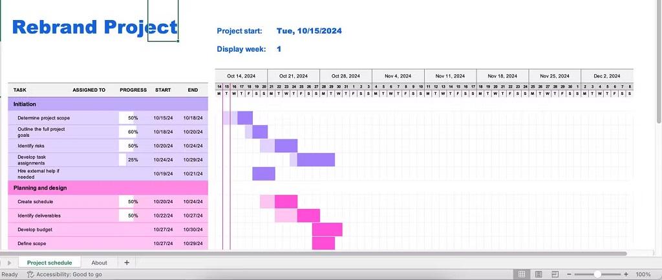Click the Nov 11, 2024 week header
Viewport: 662px width, 280px height.
[x=450, y=76]
